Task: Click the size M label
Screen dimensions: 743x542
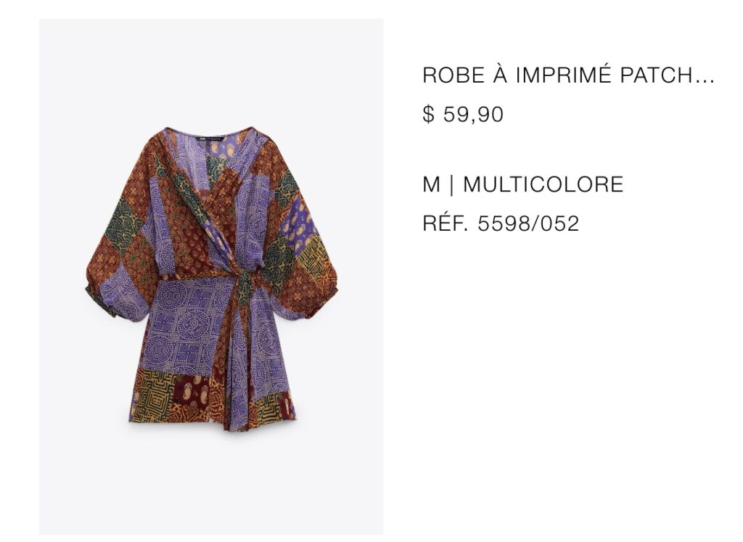Action: (431, 184)
